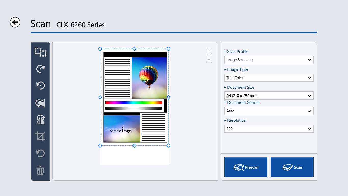Zoom out of the preview with the minus control
Image resolution: width=348 pixels, height=196 pixels.
[209, 59]
